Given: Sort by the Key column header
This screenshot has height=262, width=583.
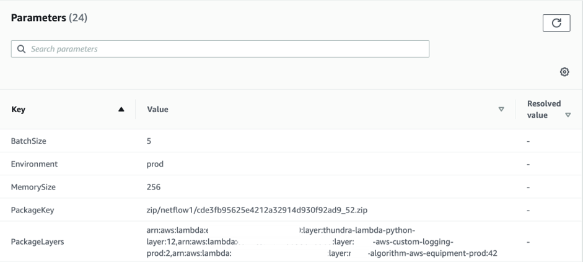Looking at the screenshot, I should click(19, 110).
